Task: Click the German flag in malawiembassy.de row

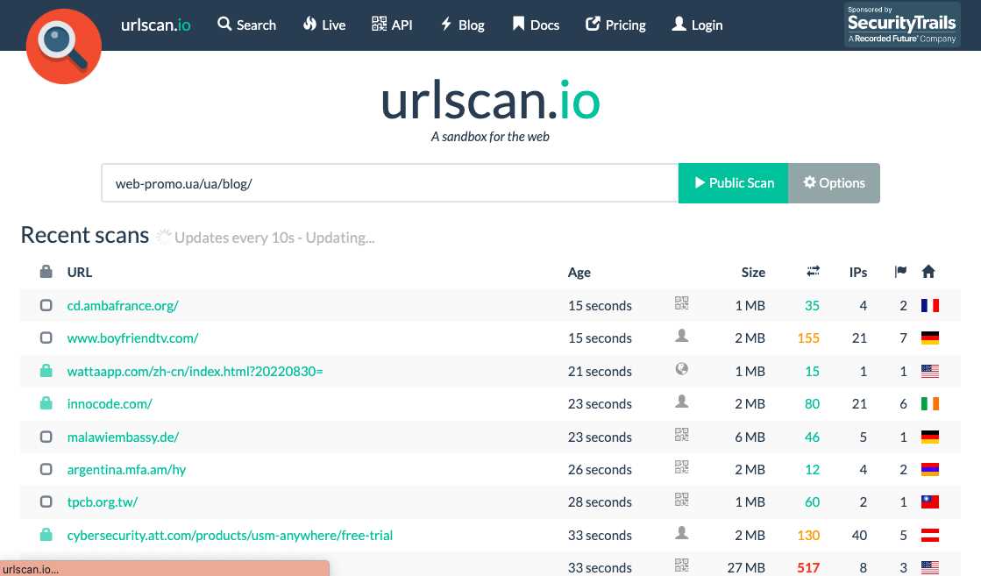Action: click(929, 437)
